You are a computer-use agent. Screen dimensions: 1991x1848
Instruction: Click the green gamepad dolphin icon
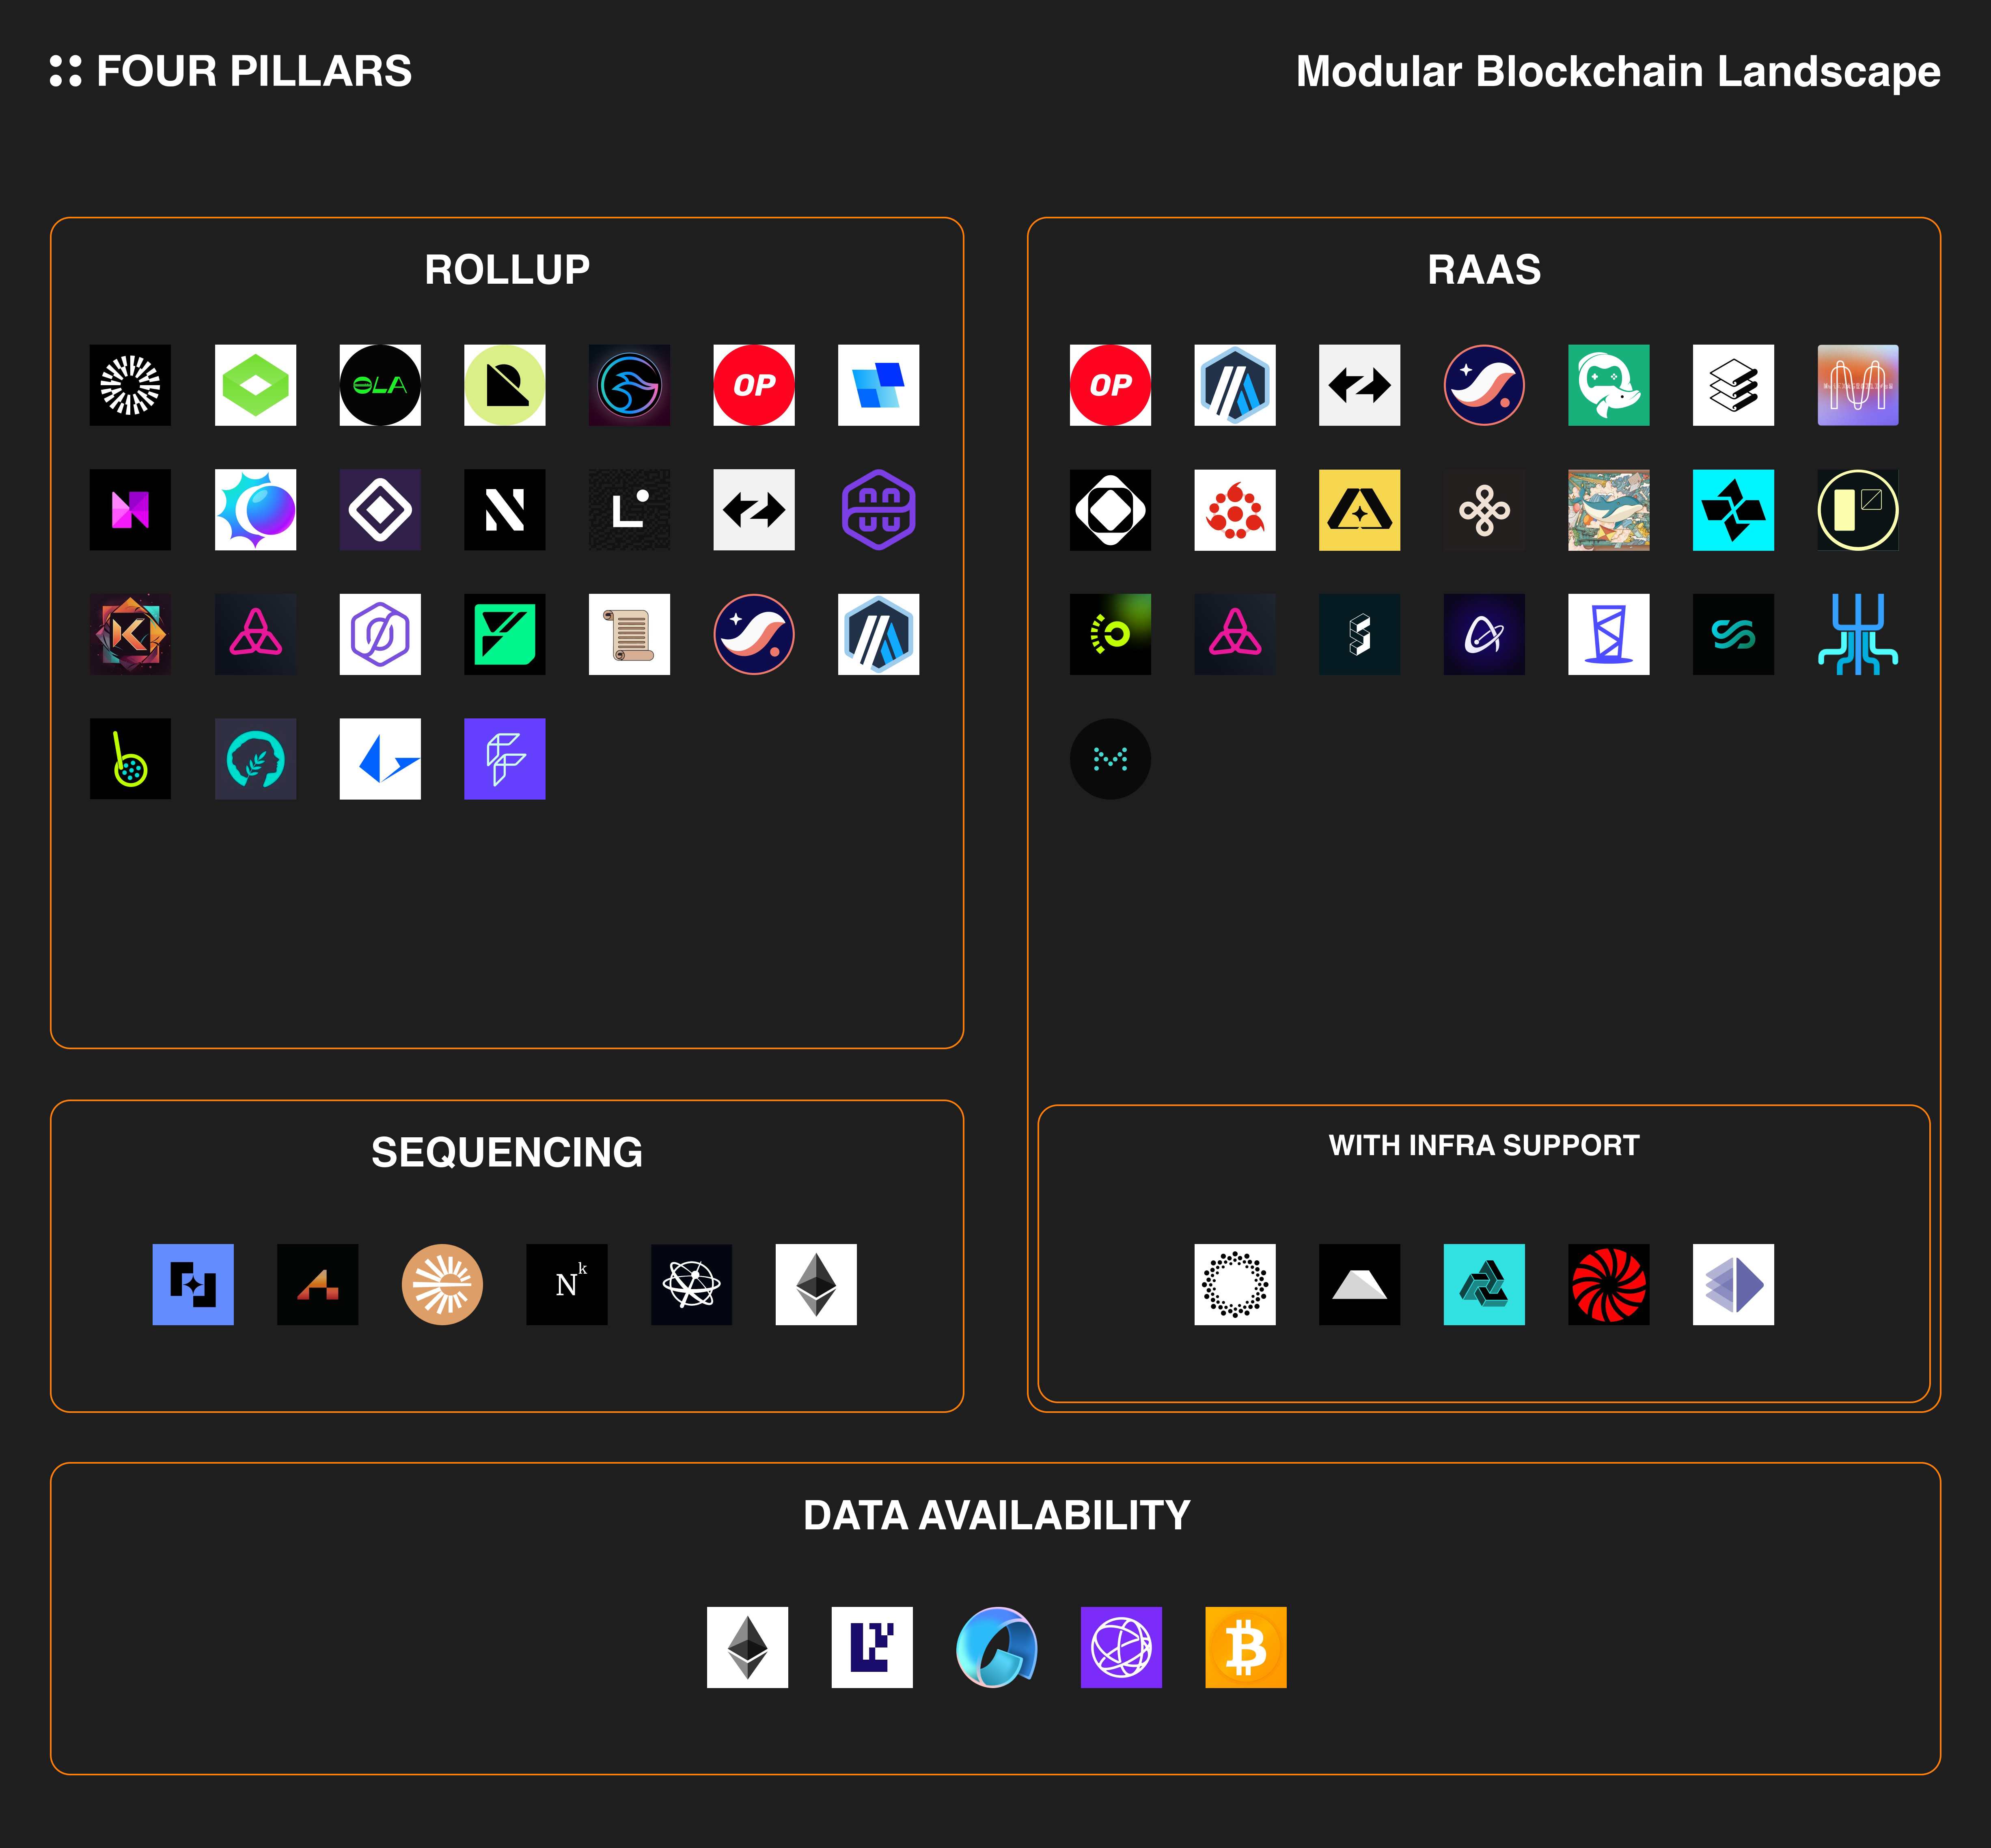(1608, 385)
